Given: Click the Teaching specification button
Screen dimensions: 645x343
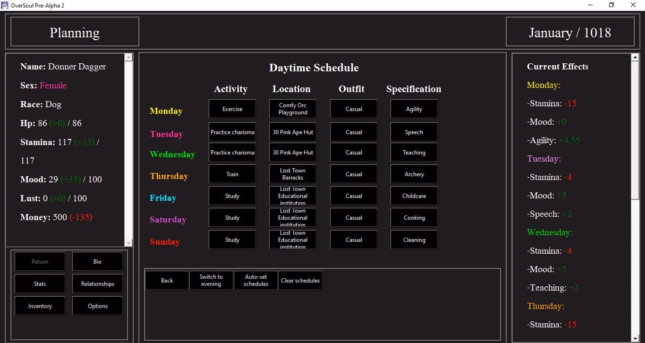Looking at the screenshot, I should (414, 153).
